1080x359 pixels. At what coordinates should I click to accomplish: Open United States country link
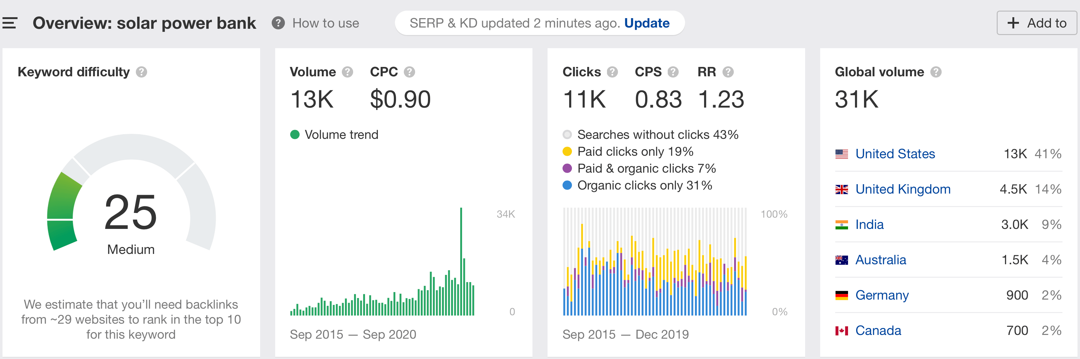[895, 154]
